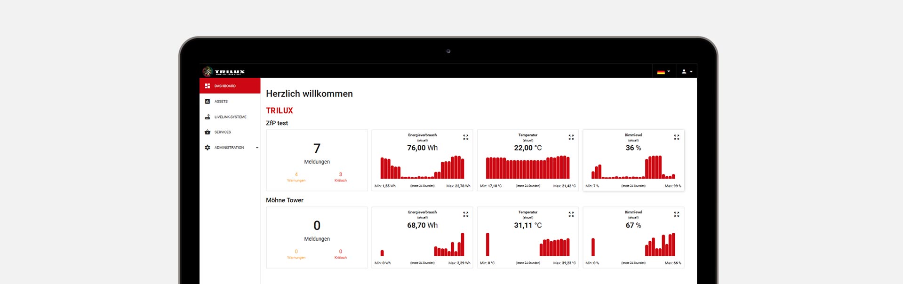This screenshot has width=903, height=284.
Task: Open the Services menu item
Action: click(230, 132)
